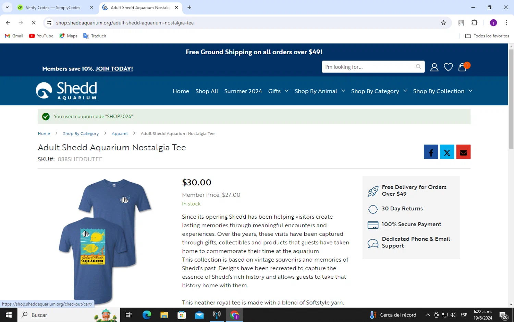The height and width of the screenshot is (322, 514).
Task: Click Apparel breadcrumb link
Action: click(120, 134)
